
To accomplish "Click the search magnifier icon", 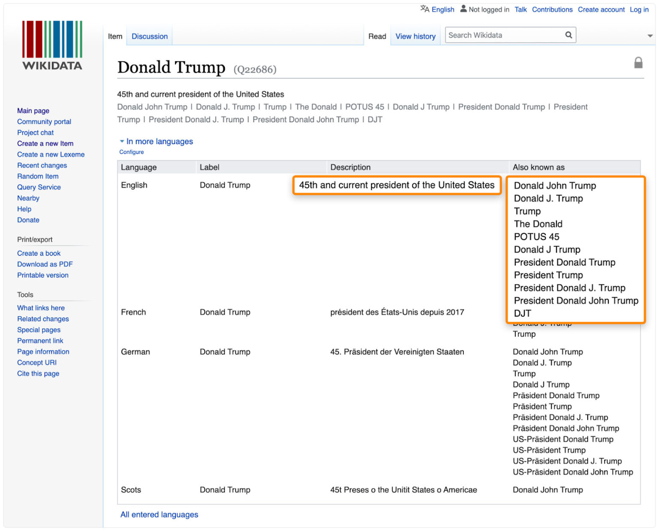I will pyautogui.click(x=568, y=35).
